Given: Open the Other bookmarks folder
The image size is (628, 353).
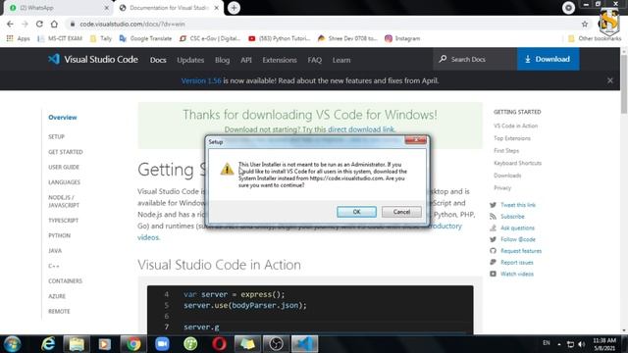Looking at the screenshot, I should (x=595, y=38).
